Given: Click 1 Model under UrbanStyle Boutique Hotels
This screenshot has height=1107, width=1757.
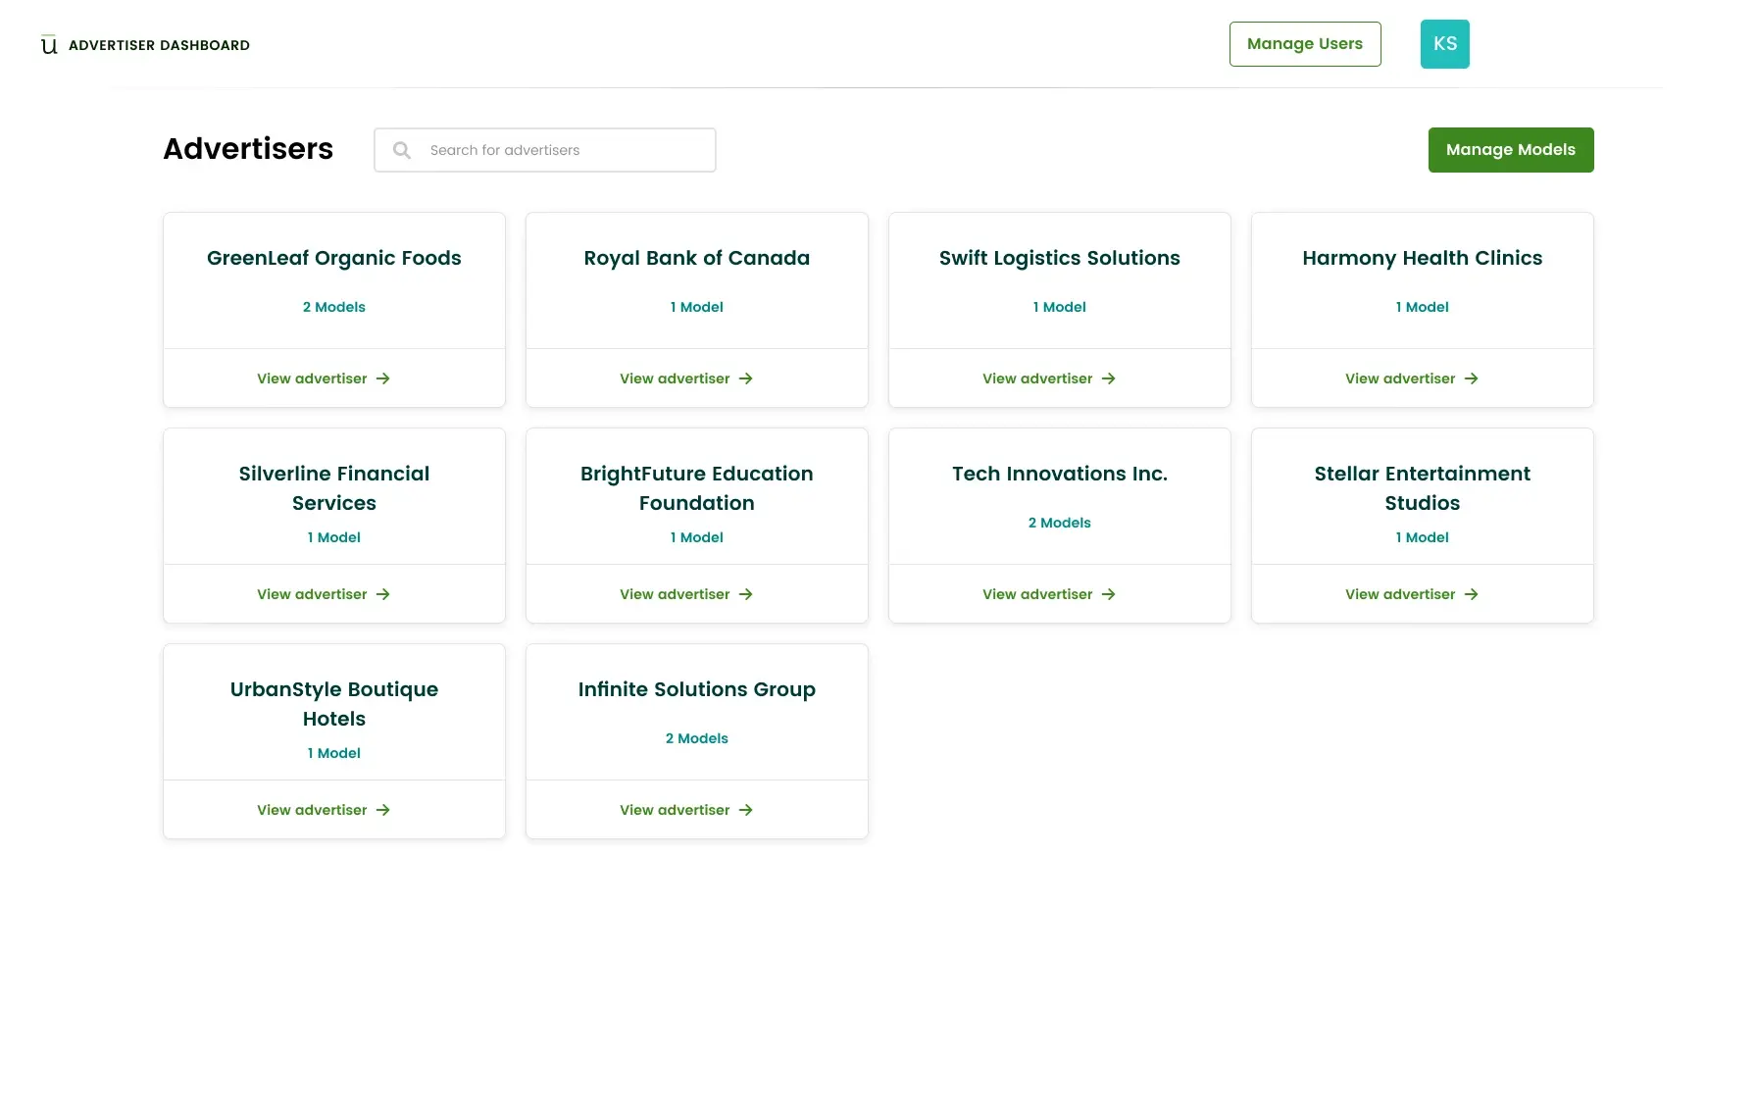Looking at the screenshot, I should pyautogui.click(x=334, y=753).
